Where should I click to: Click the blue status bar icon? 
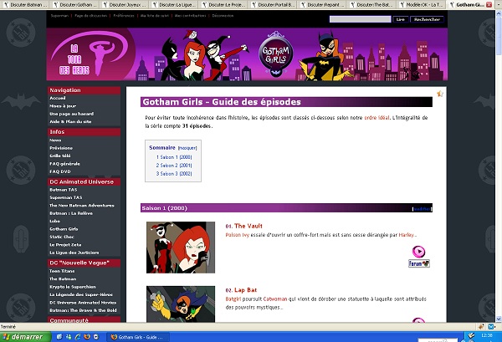(491, 327)
